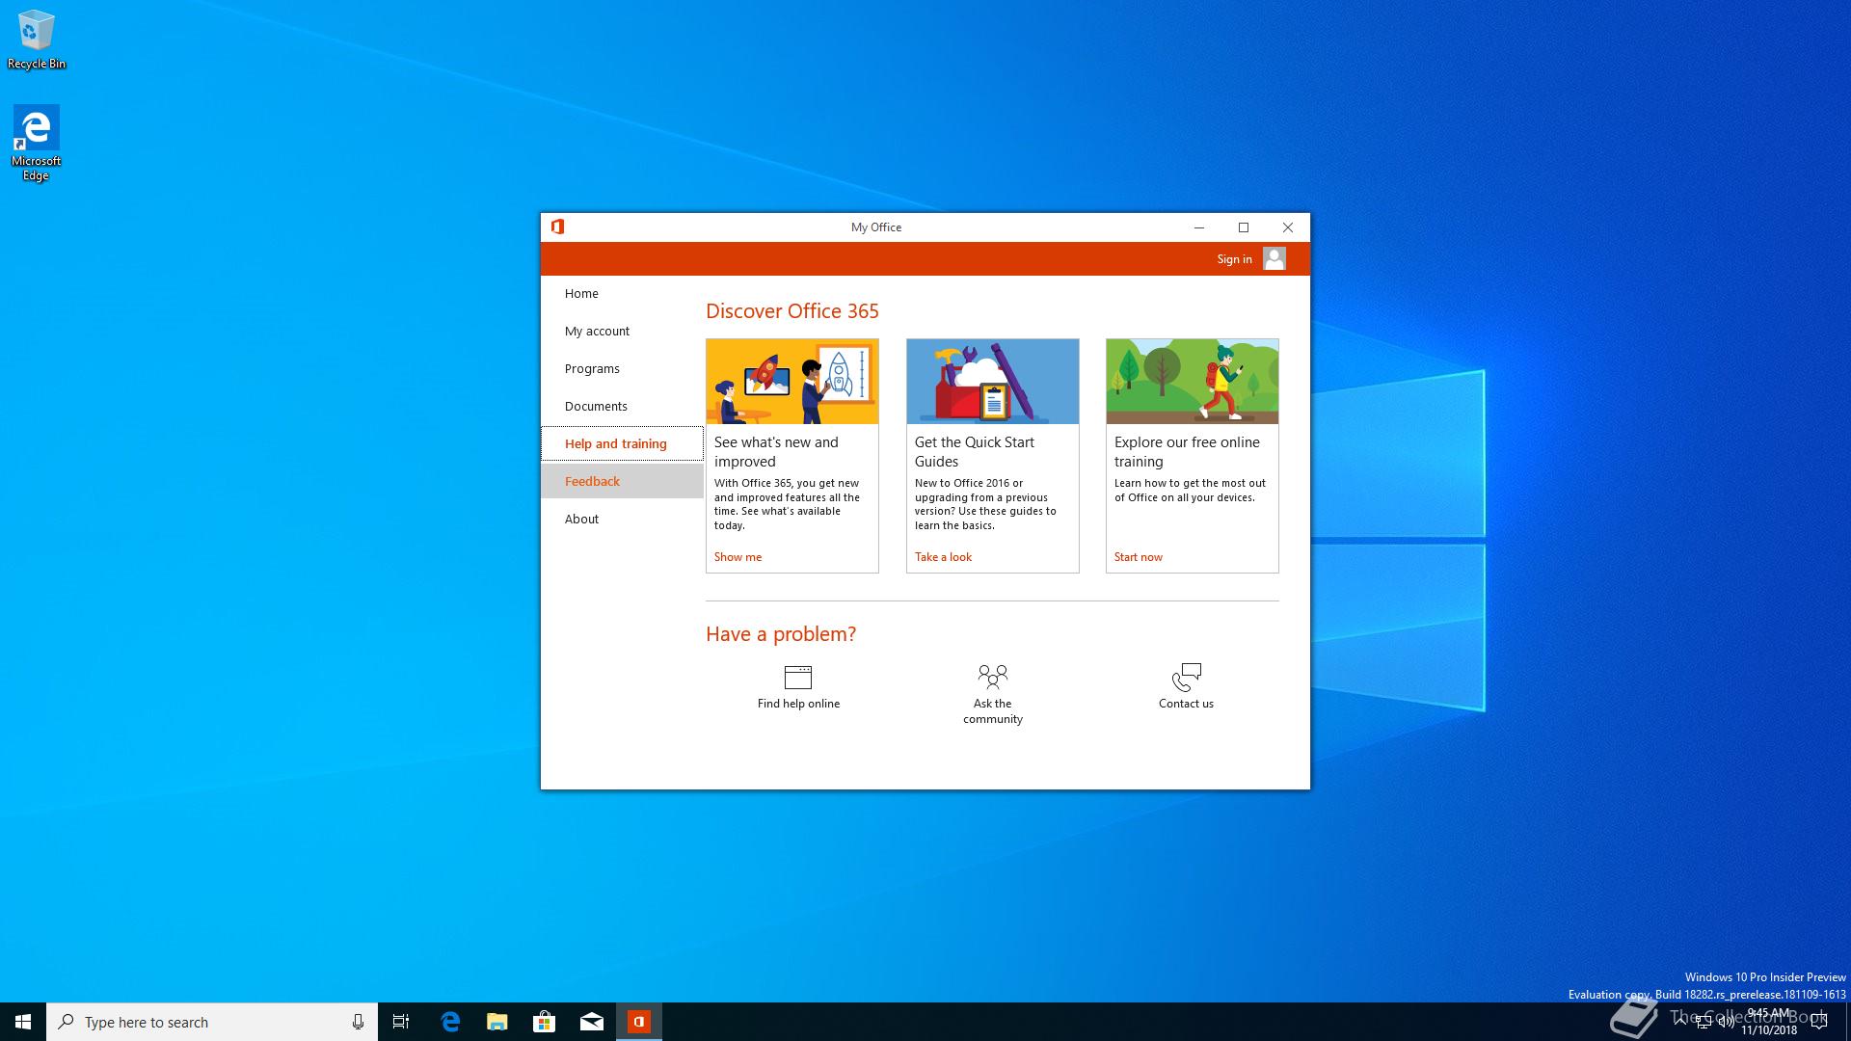Open the Action Center notification icon
The height and width of the screenshot is (1041, 1851).
(1819, 1022)
